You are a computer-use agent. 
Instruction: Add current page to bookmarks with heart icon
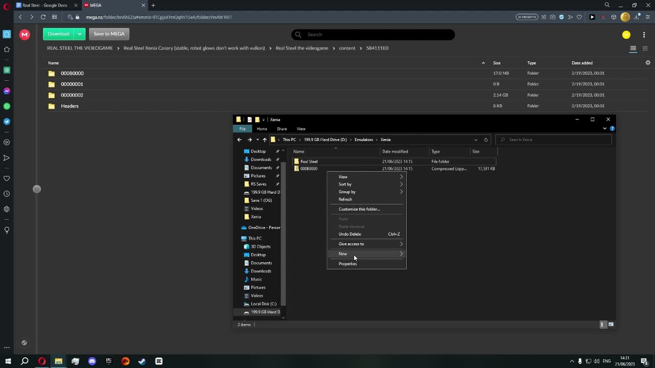click(579, 17)
